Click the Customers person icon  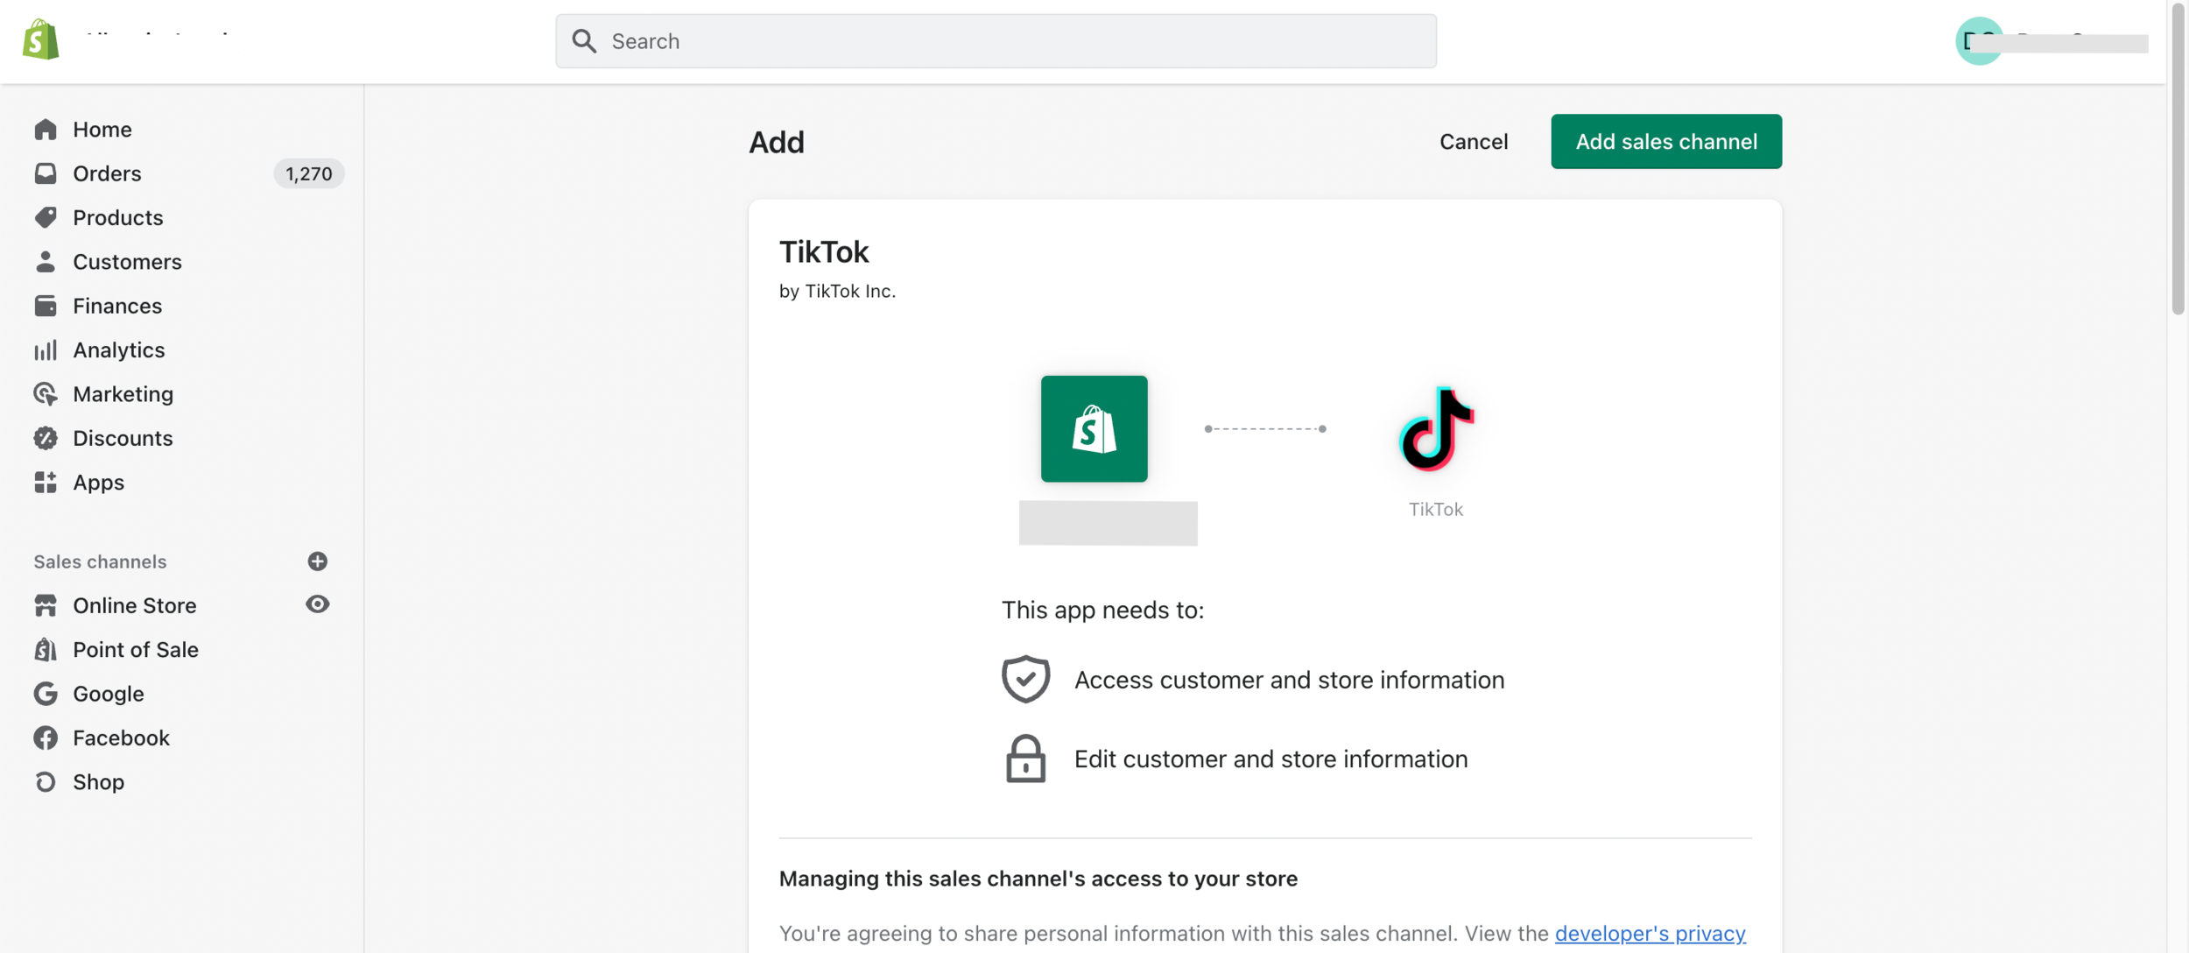(x=46, y=261)
